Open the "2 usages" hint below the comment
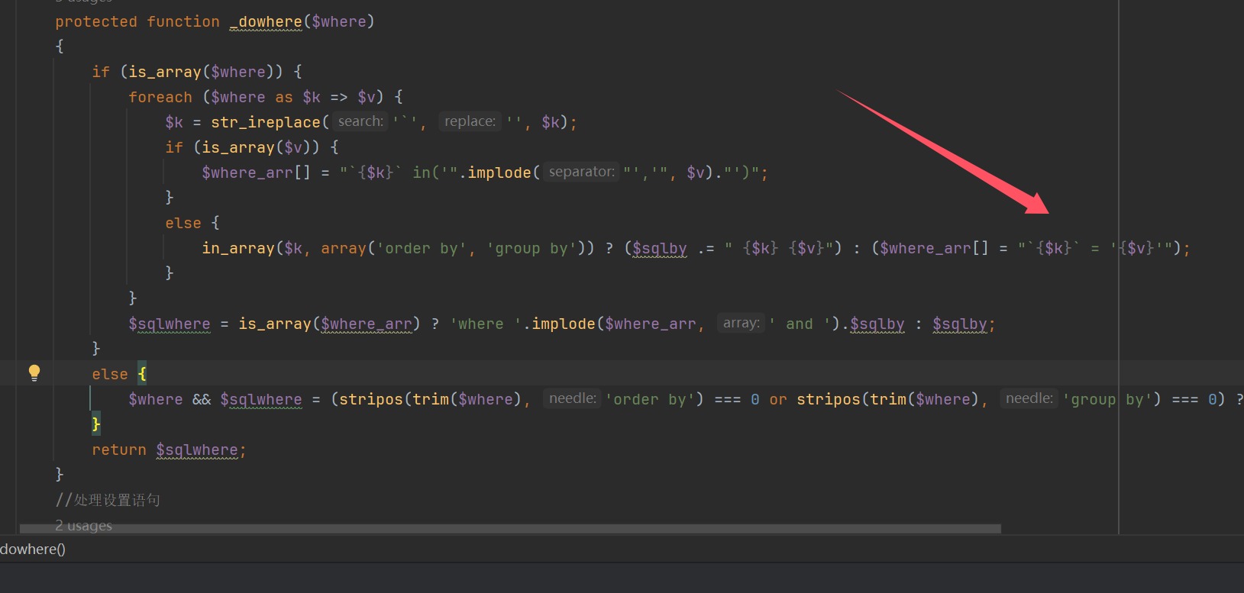 [x=83, y=525]
